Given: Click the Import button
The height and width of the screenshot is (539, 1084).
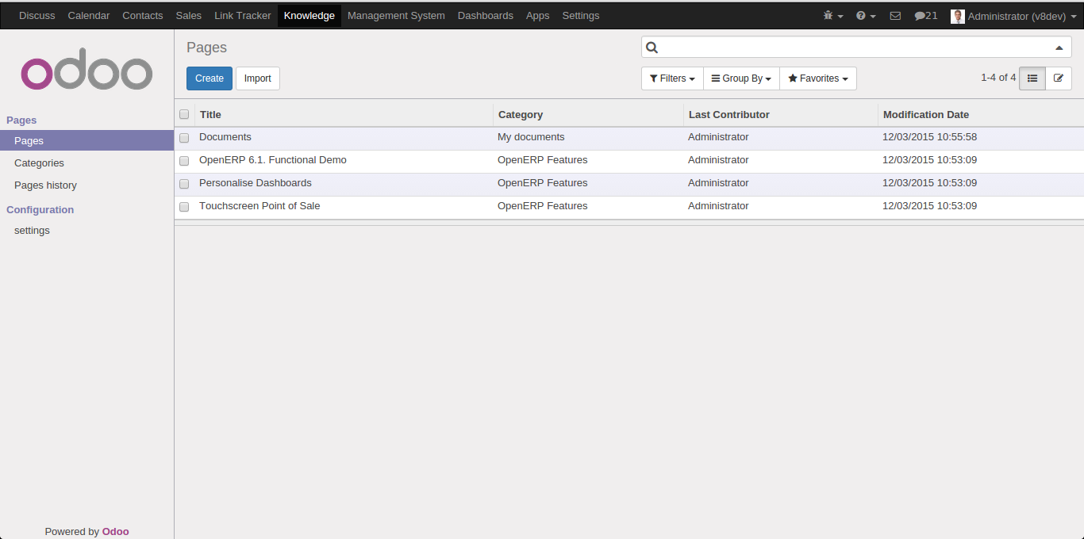Looking at the screenshot, I should 257,78.
